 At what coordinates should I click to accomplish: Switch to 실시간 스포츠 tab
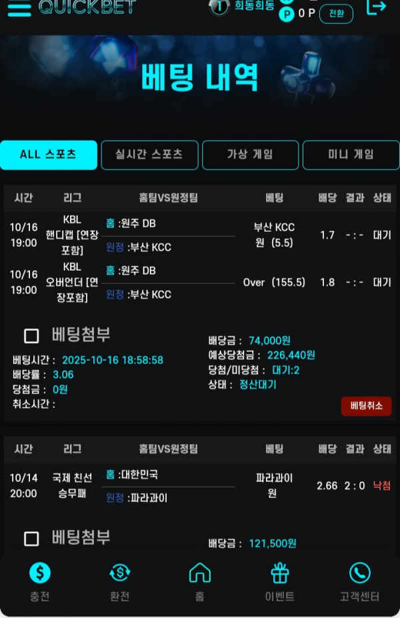(149, 155)
